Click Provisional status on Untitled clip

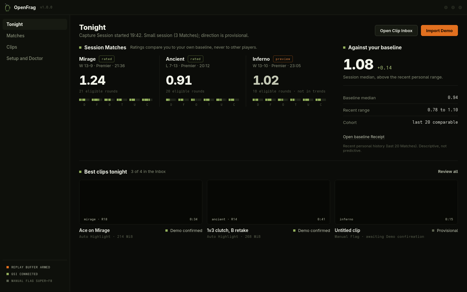point(445,231)
